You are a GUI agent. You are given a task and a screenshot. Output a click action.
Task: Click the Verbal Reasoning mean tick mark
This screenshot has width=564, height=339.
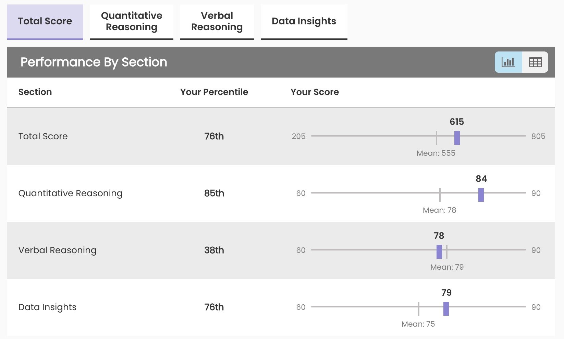(447, 252)
